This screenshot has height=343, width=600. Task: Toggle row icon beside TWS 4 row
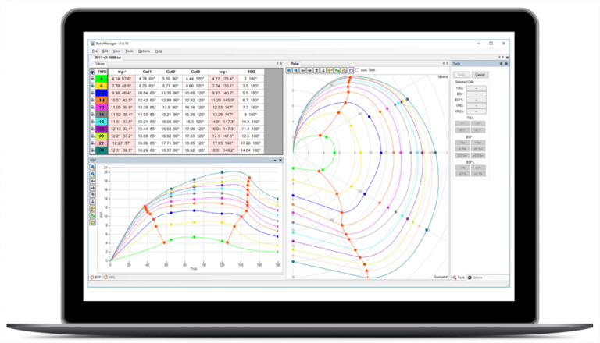coord(93,79)
